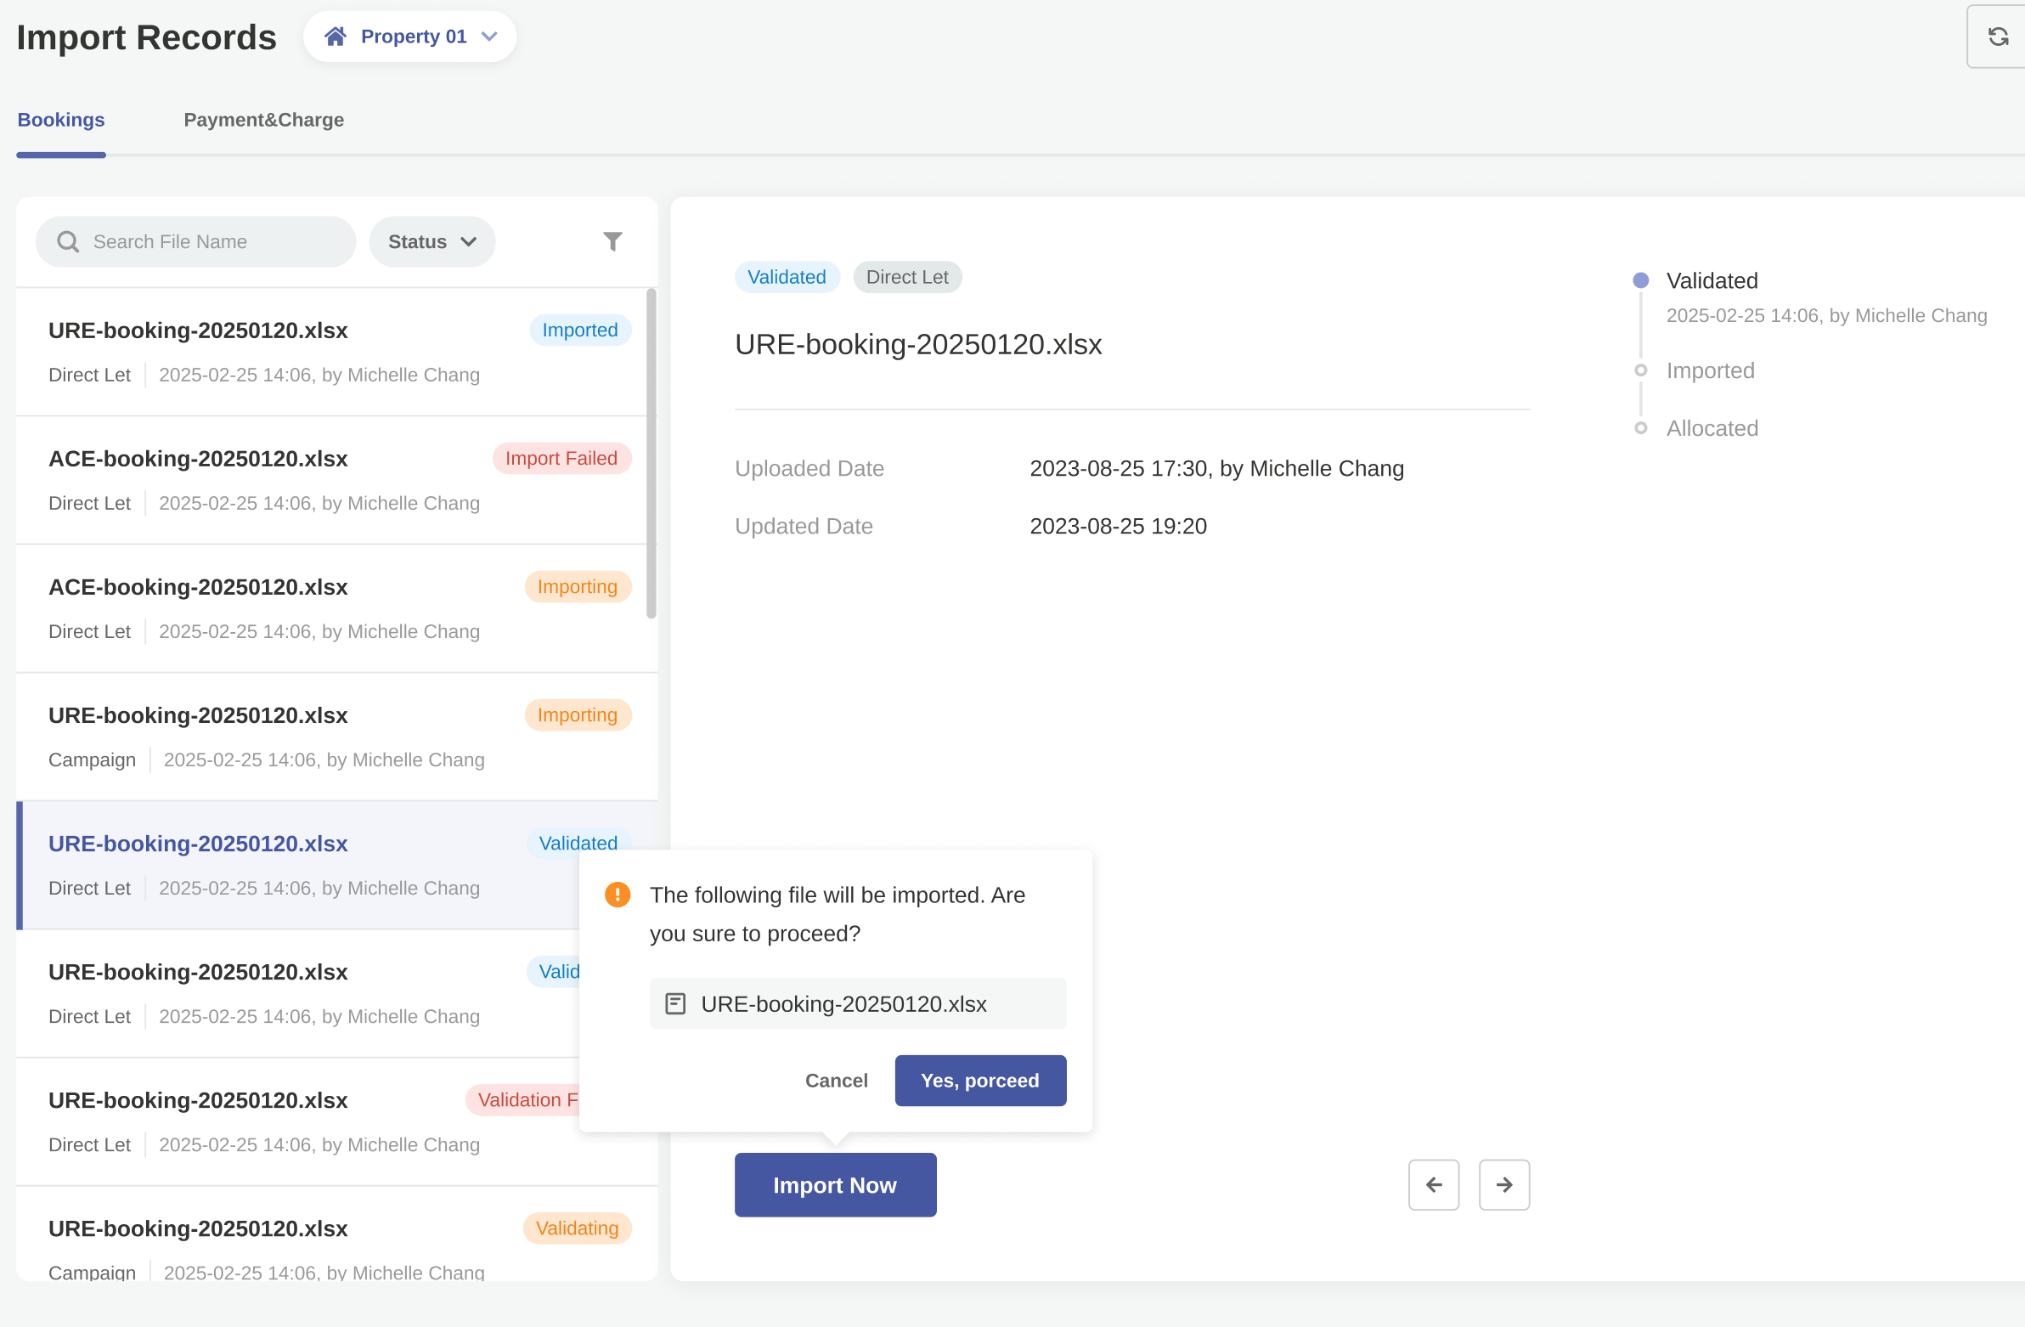
Task: Click the Import Now button
Action: [x=835, y=1184]
